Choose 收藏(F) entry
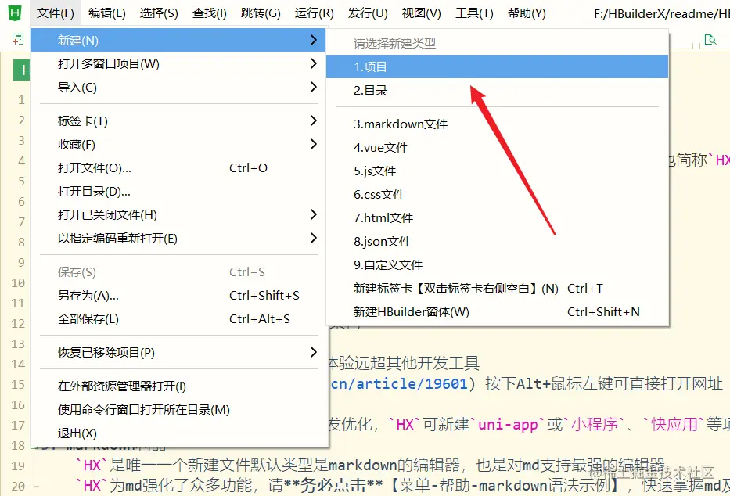 pos(178,145)
